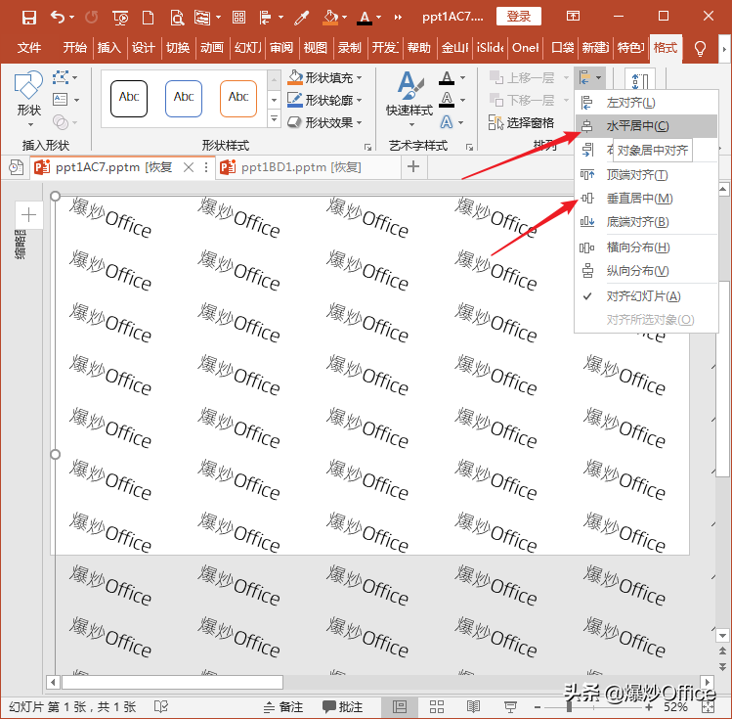Click the zoom out minus button

[538, 707]
